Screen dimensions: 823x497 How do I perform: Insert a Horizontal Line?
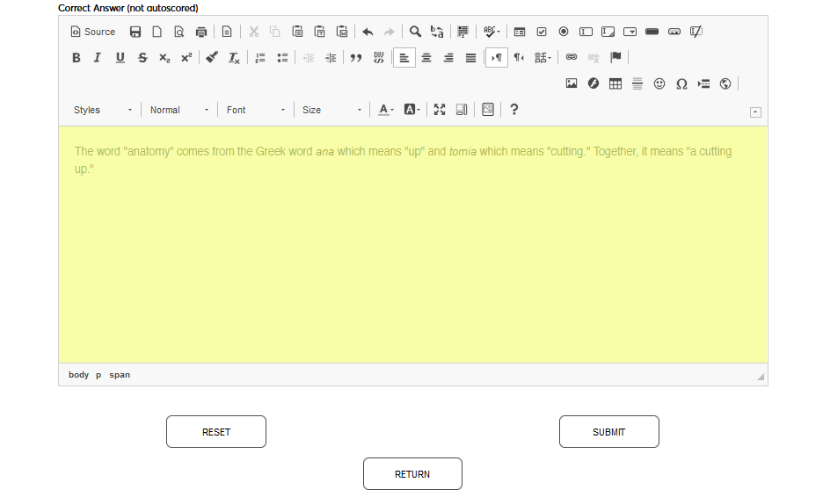(637, 83)
